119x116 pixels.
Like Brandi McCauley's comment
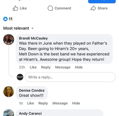coord(33,67)
